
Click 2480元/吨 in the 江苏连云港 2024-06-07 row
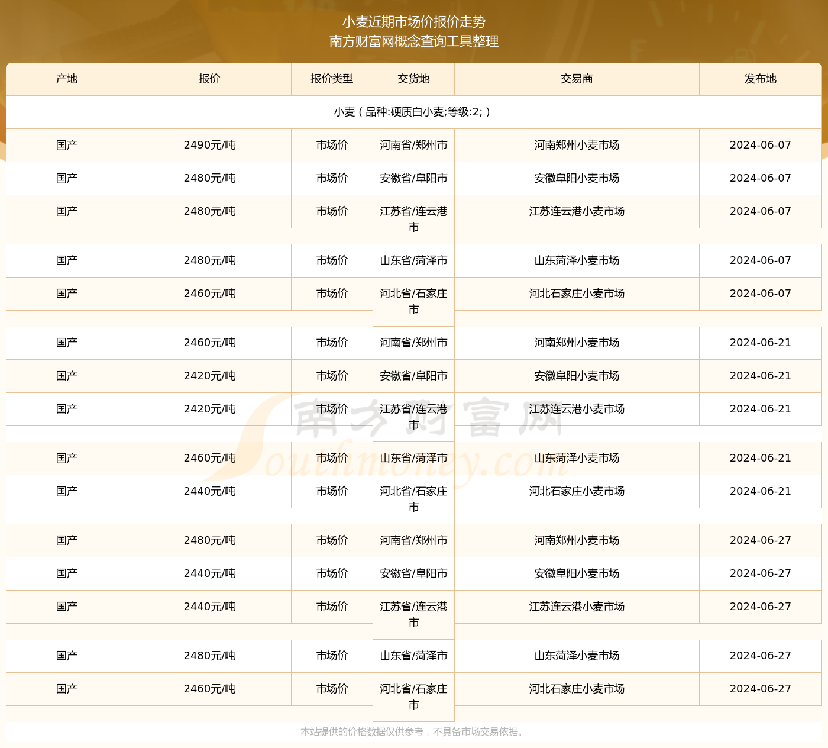click(x=209, y=211)
